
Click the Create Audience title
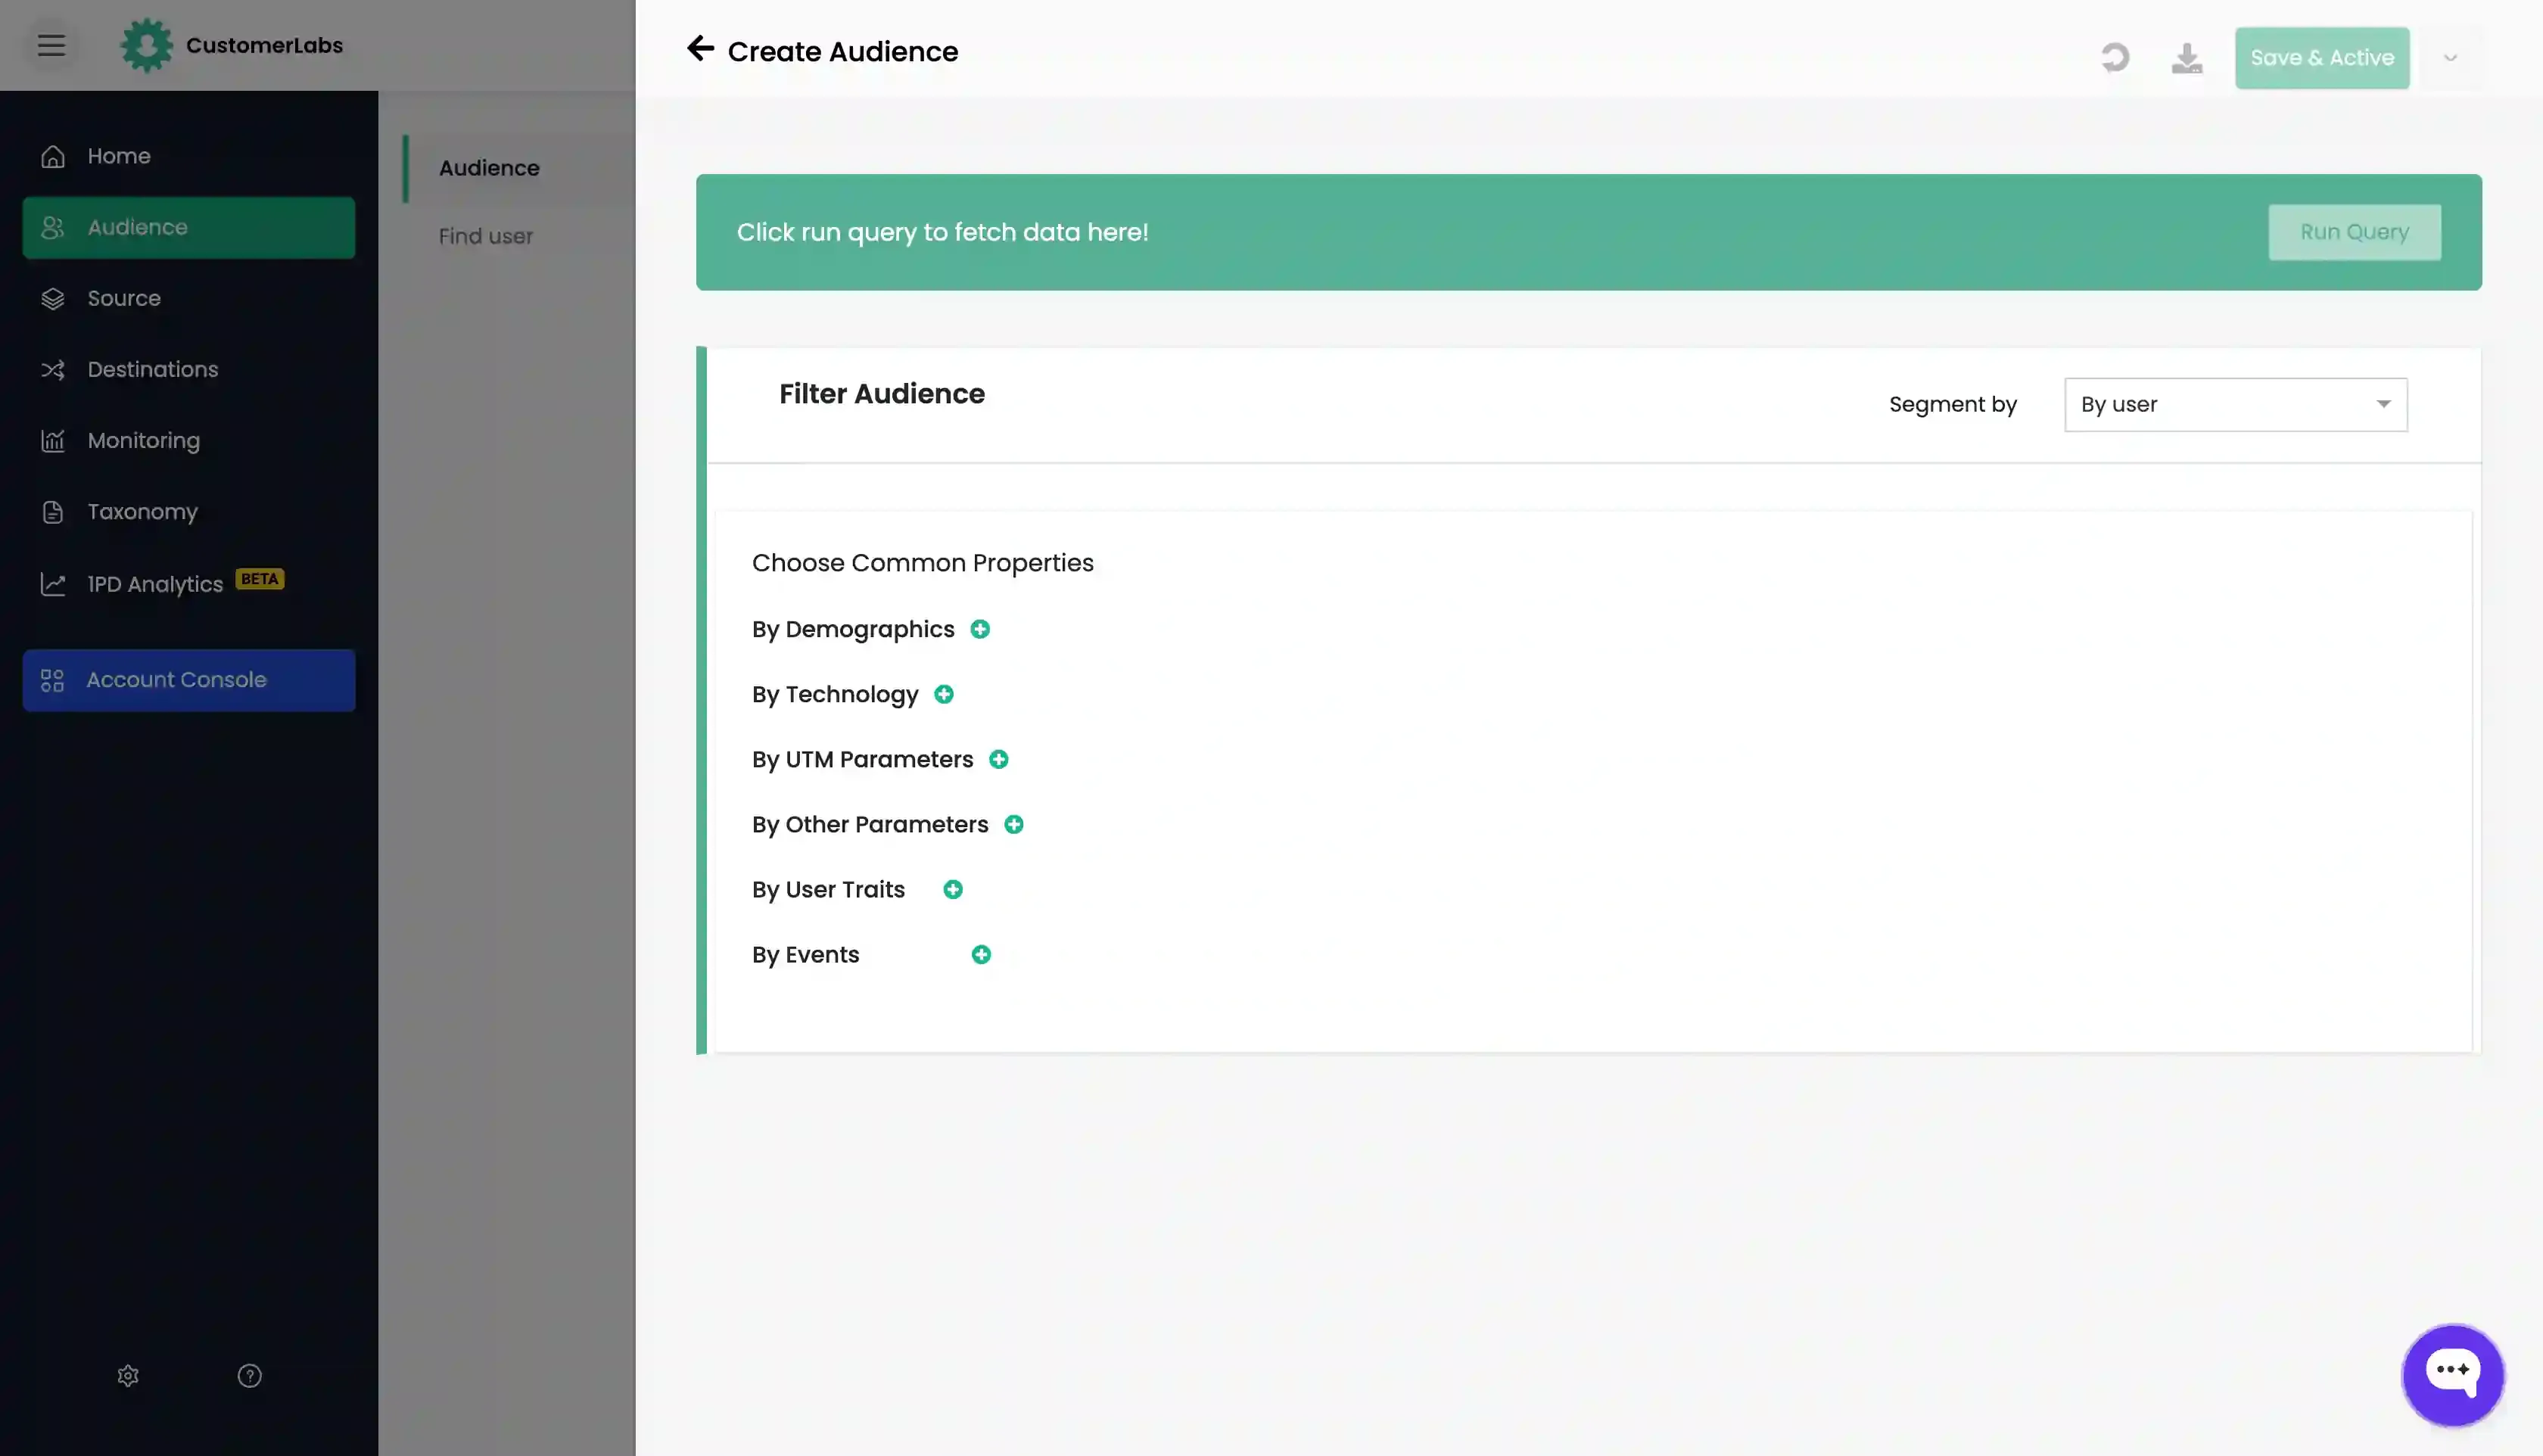pos(842,51)
